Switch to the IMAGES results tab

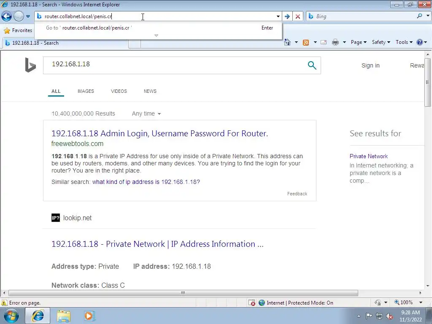coord(86,91)
